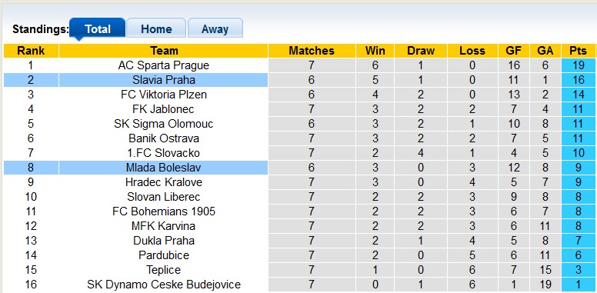Click the FK Jablonec team name
The image size is (597, 293).
pos(164,109)
